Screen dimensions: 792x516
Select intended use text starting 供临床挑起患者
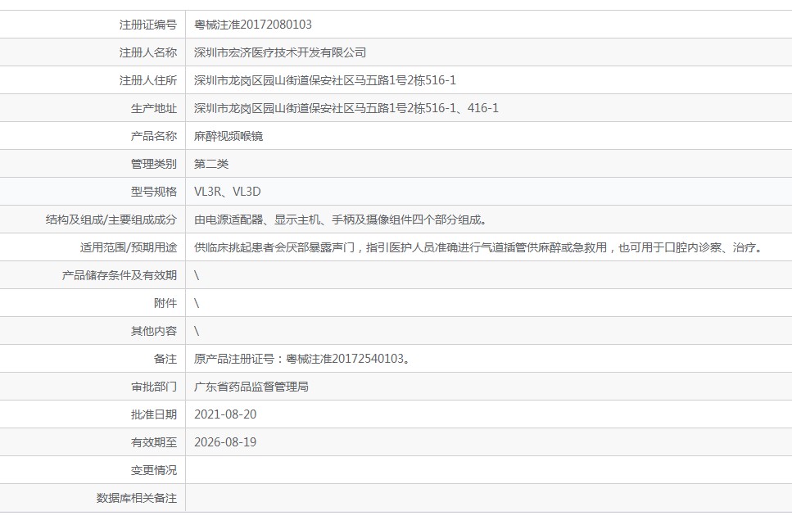tap(477, 247)
